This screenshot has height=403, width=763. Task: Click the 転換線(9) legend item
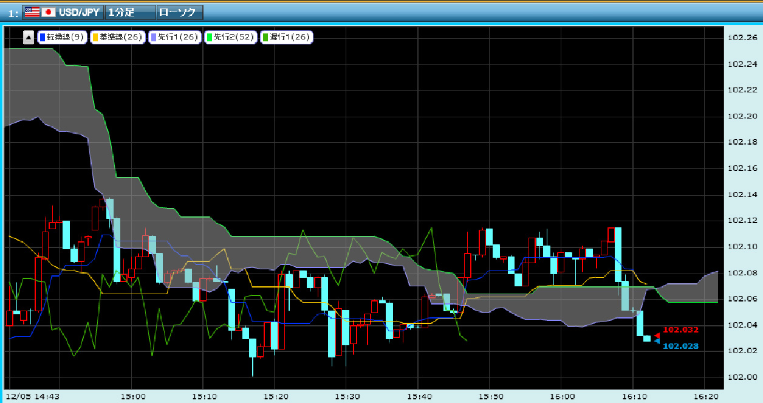point(62,38)
